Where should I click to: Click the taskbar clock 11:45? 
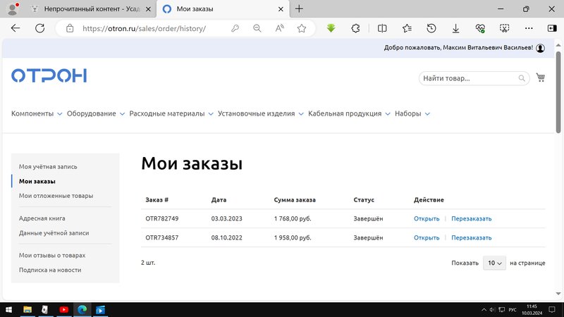(532, 306)
